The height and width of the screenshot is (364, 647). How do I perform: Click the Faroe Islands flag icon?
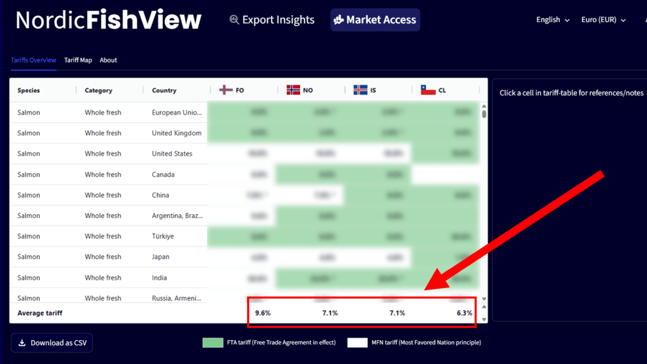tap(226, 90)
